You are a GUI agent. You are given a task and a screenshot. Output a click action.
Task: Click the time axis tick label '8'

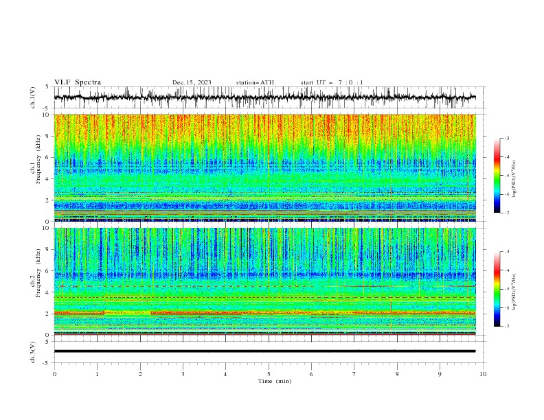397,374
